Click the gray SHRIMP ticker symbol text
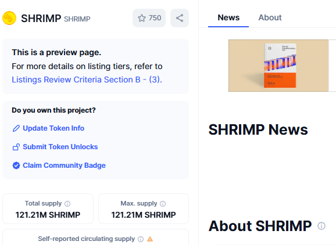The height and width of the screenshot is (245, 336). [77, 19]
